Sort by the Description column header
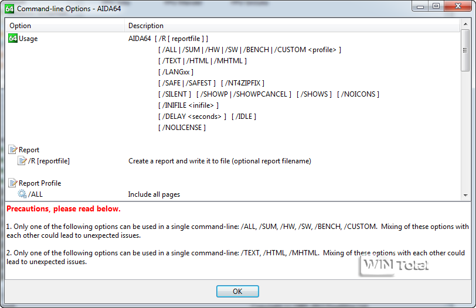 (293, 26)
